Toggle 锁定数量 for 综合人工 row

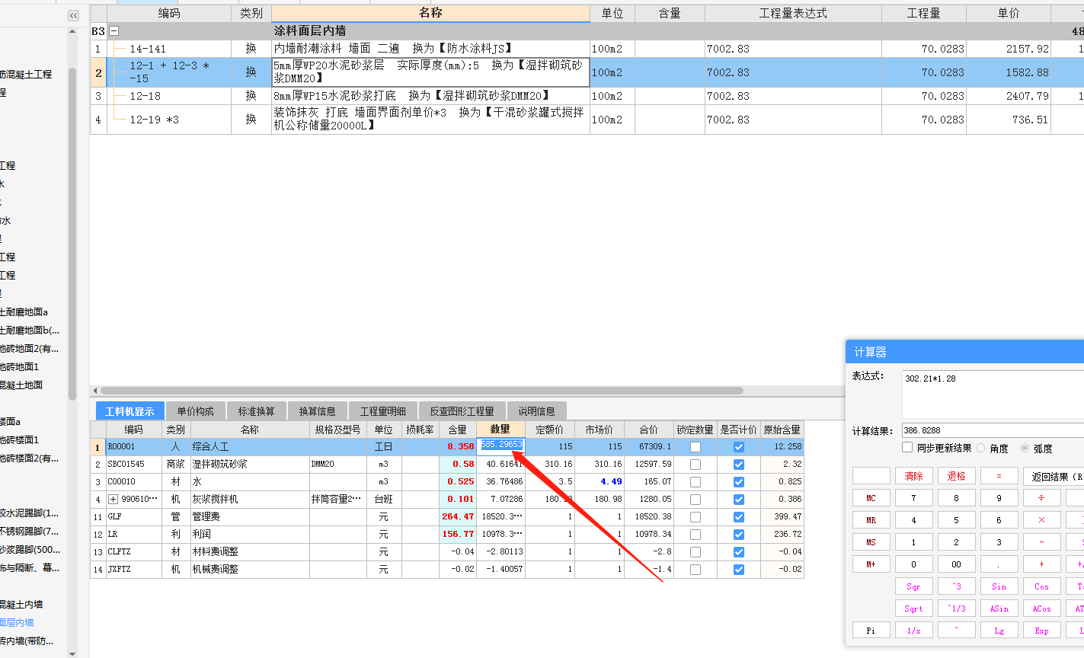pyautogui.click(x=695, y=447)
